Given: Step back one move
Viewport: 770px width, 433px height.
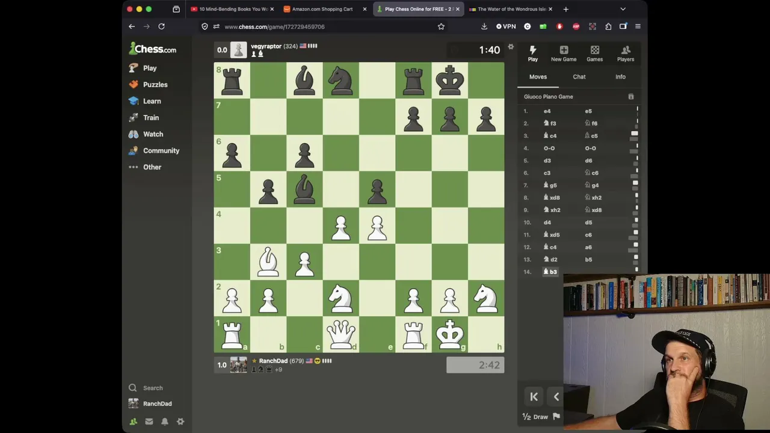Looking at the screenshot, I should (556, 397).
